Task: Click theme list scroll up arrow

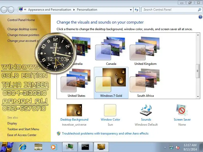Action: [x=198, y=35]
